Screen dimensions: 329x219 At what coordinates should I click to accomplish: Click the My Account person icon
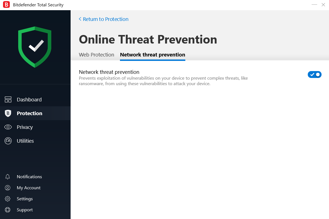click(x=7, y=188)
